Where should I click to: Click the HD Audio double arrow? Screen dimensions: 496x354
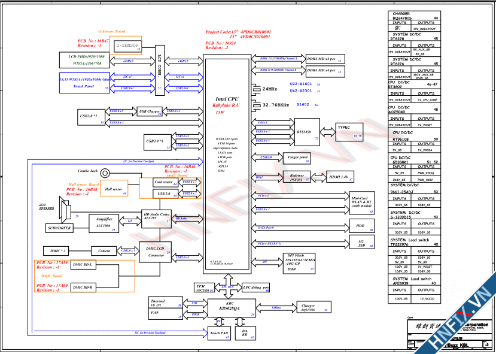pyautogui.click(x=187, y=219)
